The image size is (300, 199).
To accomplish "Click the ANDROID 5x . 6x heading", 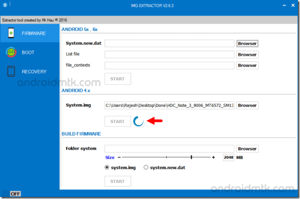I will 80,29.
